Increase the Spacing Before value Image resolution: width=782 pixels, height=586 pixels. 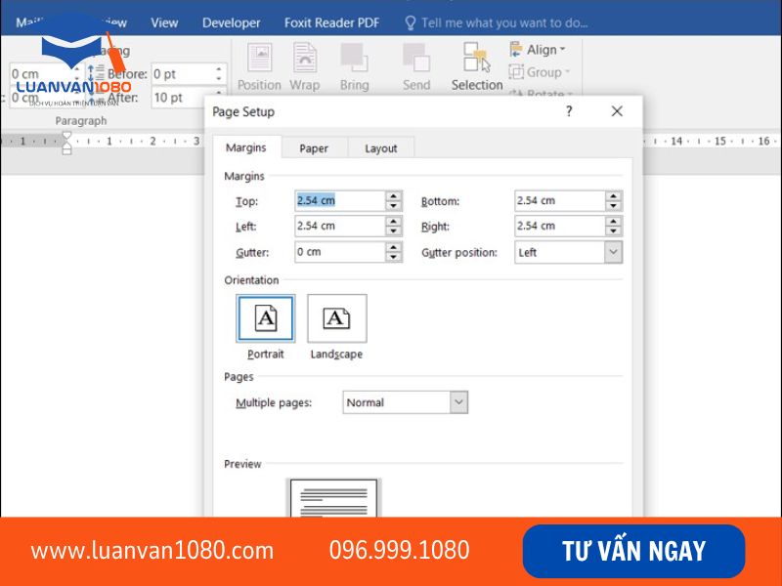tap(219, 69)
